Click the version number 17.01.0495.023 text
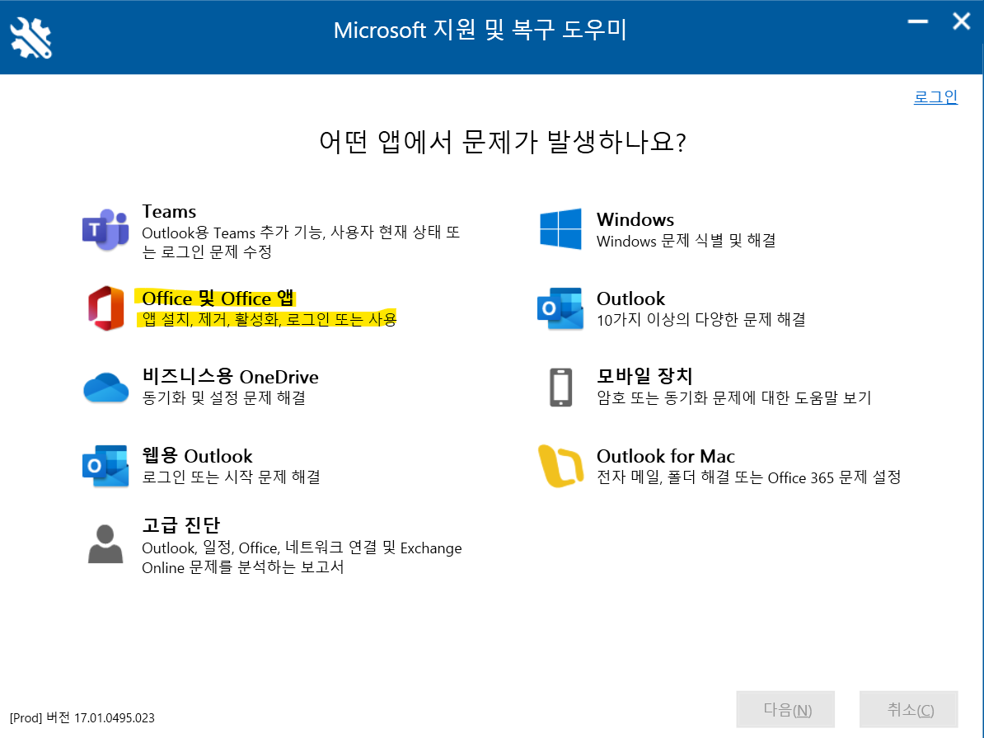This screenshot has width=984, height=738. pyautogui.click(x=115, y=718)
